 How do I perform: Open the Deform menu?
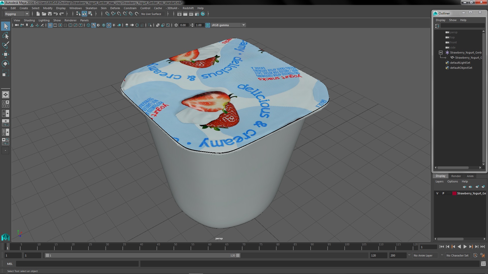[x=115, y=8]
